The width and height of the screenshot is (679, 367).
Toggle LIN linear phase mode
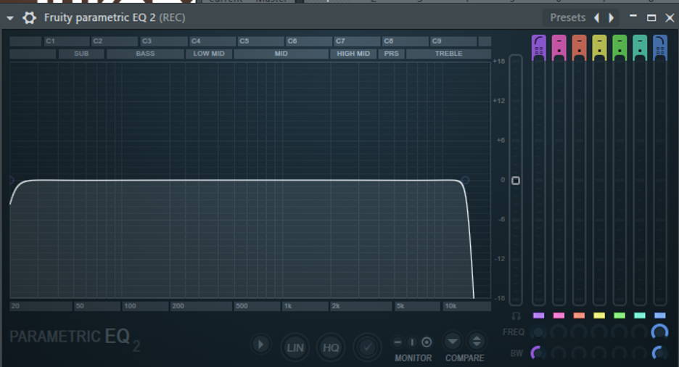click(295, 347)
